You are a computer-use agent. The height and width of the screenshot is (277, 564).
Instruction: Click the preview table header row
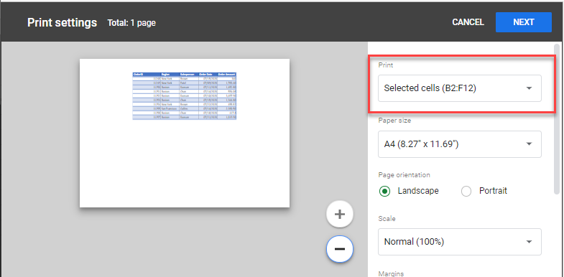click(185, 75)
